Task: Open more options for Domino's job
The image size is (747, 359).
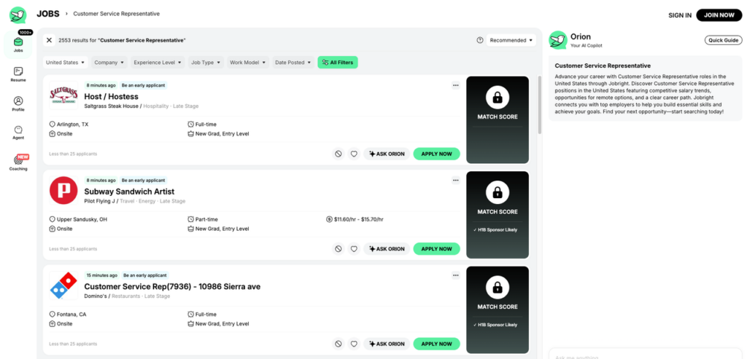Action: pos(455,275)
